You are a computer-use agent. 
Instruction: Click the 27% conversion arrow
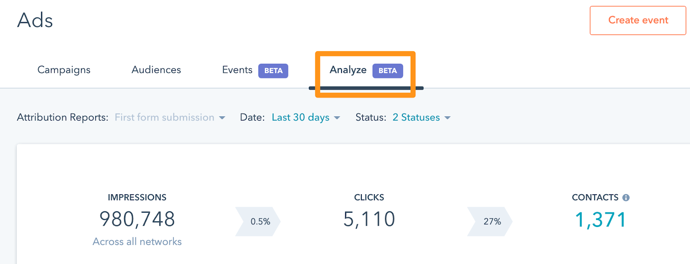click(x=491, y=221)
